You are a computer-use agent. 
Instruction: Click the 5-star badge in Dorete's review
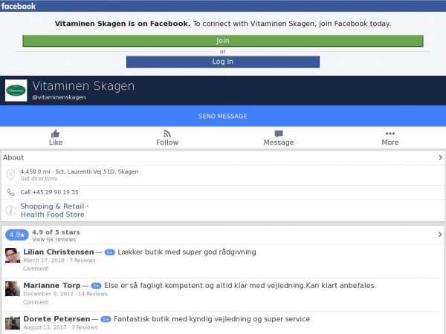pyautogui.click(x=106, y=319)
